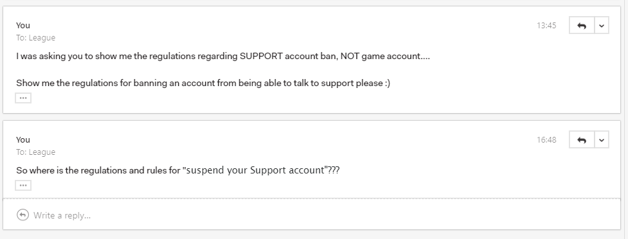Click the quoted phrase 'suspend your Support account'

coord(255,171)
